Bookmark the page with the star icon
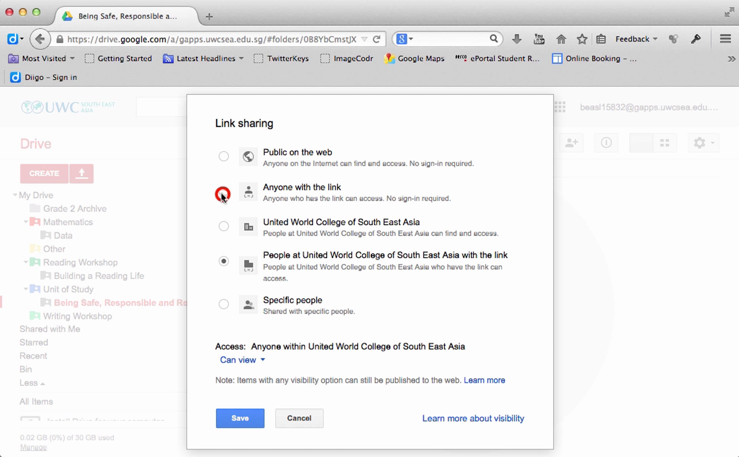Screen dimensions: 739x457 click(x=582, y=39)
